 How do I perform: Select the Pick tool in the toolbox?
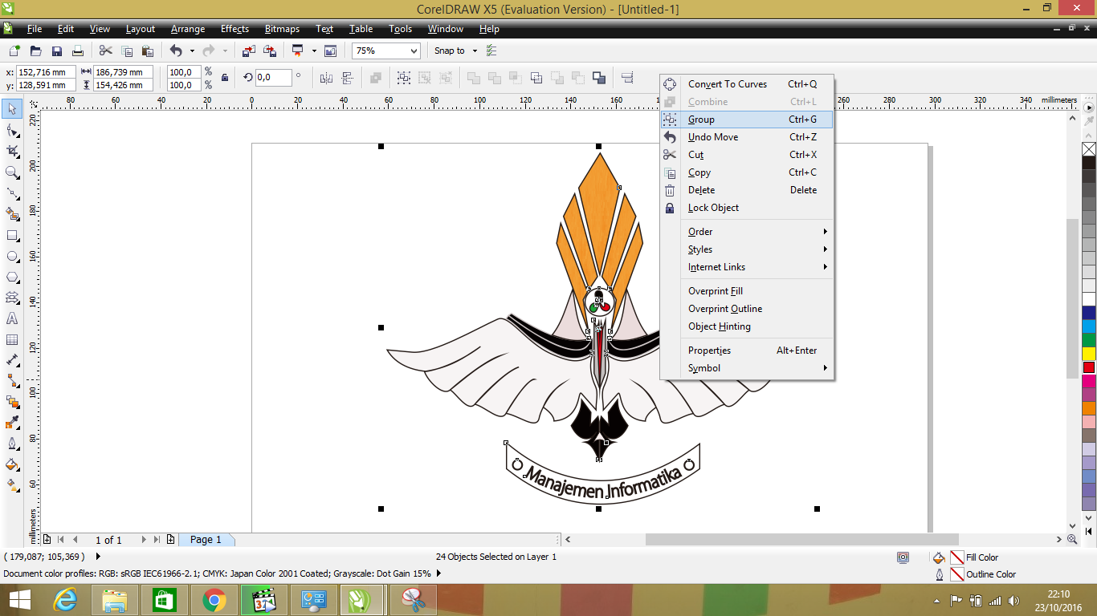13,108
